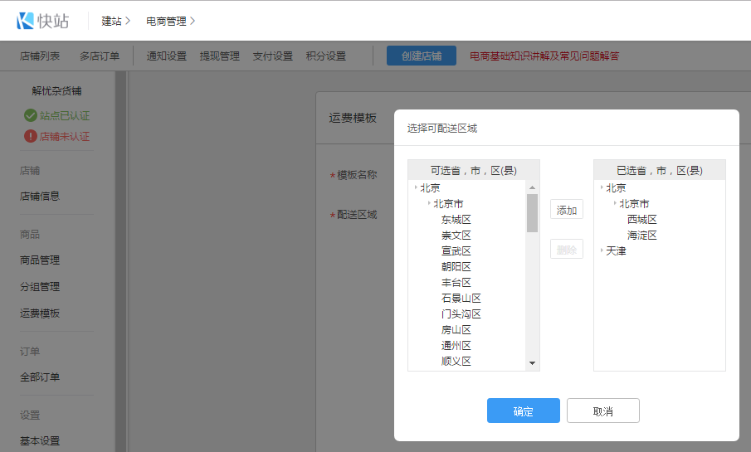Click the 创建店铺 button
The image size is (751, 452).
[421, 56]
